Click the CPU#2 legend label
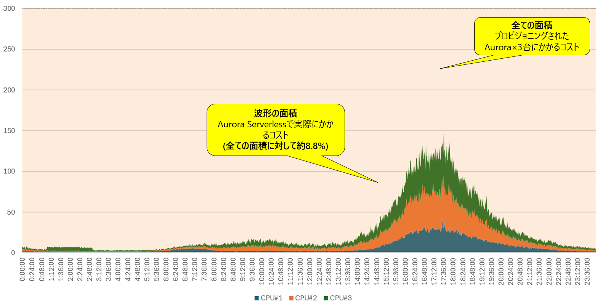Viewport: 600px width, 305px height. 306,298
